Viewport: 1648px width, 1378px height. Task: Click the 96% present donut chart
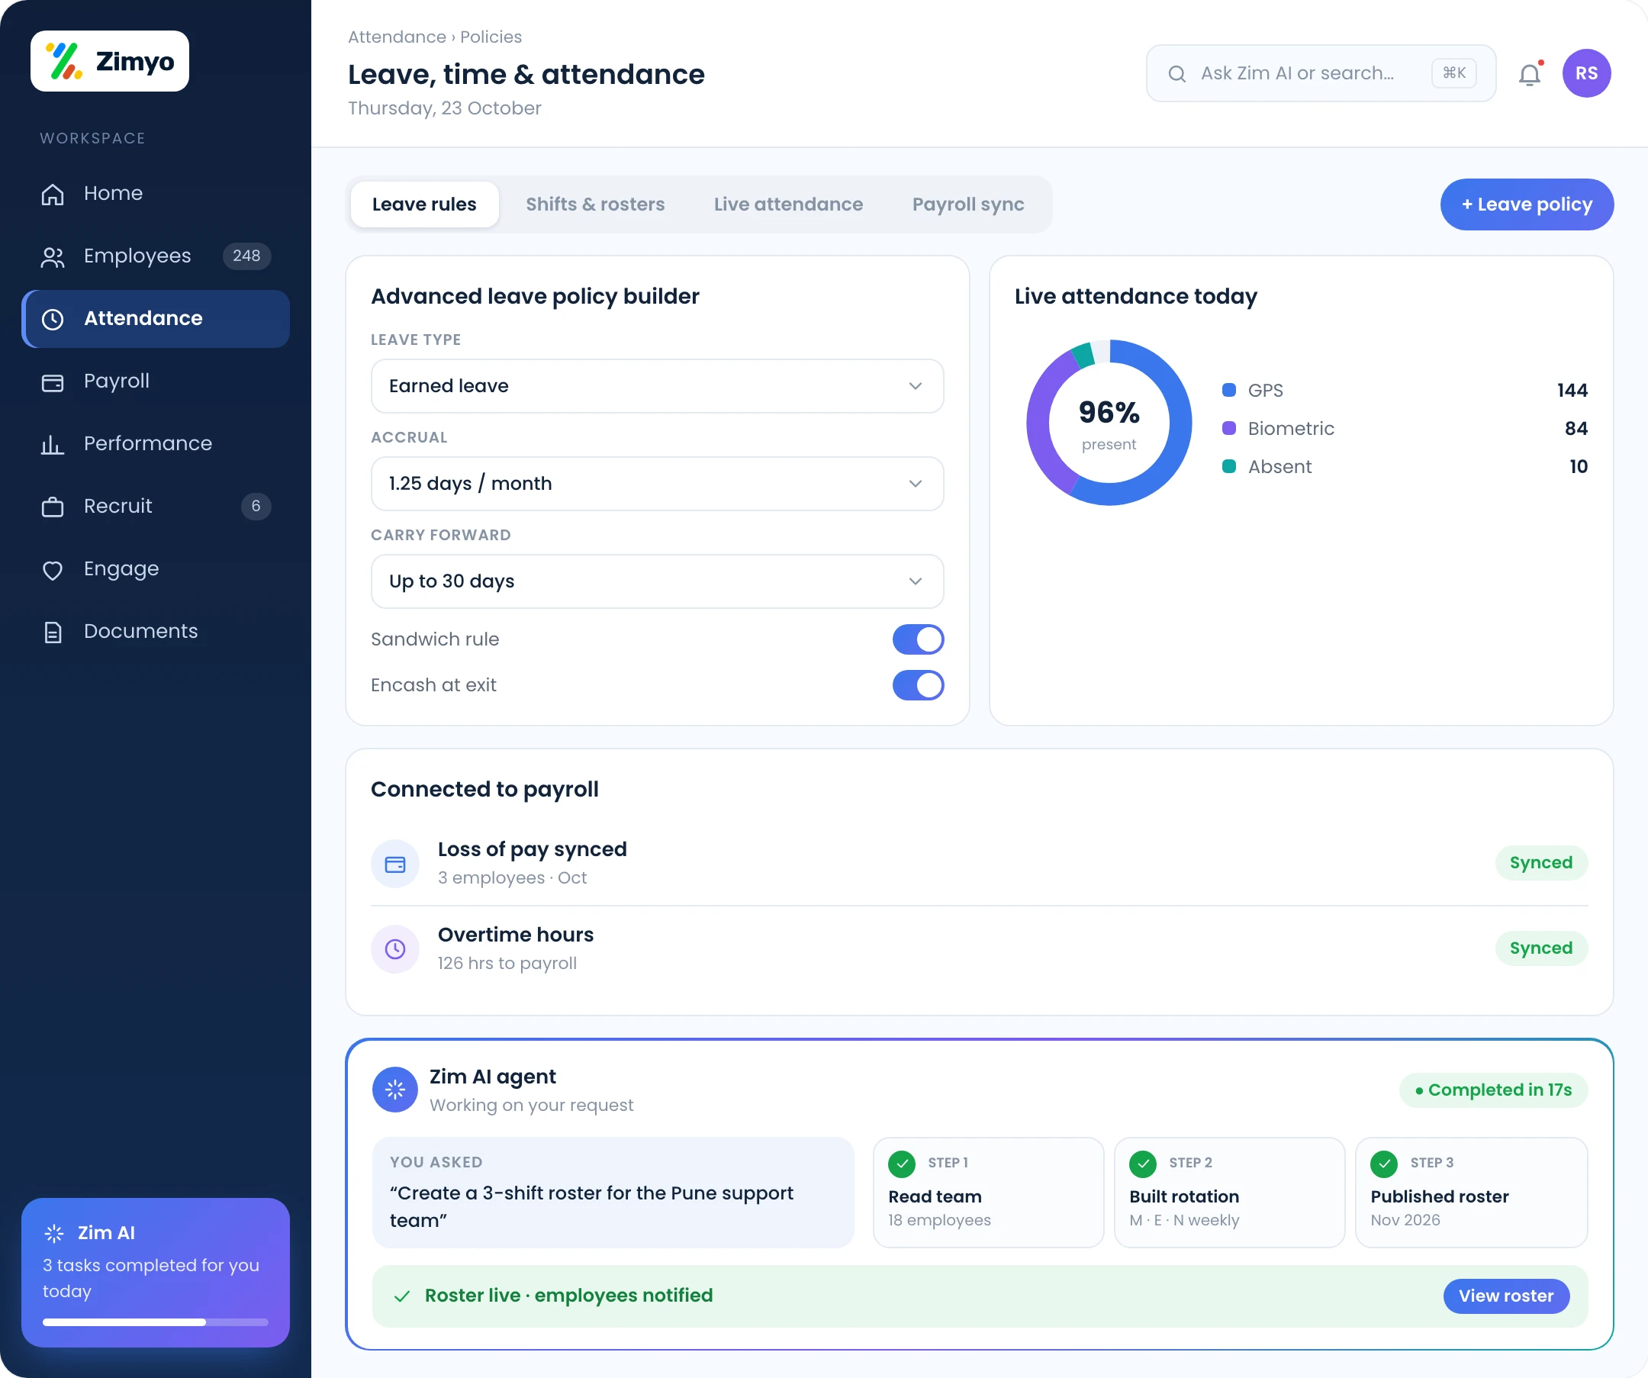click(x=1109, y=422)
